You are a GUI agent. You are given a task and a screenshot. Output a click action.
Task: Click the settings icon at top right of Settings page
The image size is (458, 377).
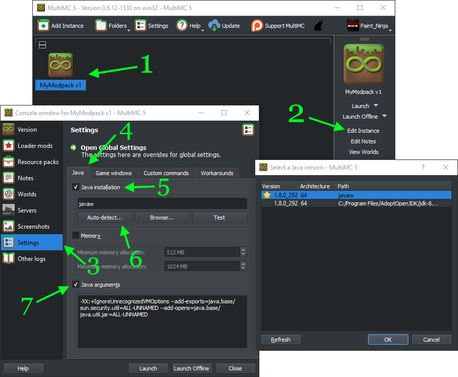click(248, 130)
